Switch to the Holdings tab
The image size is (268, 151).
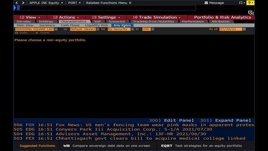(46, 21)
